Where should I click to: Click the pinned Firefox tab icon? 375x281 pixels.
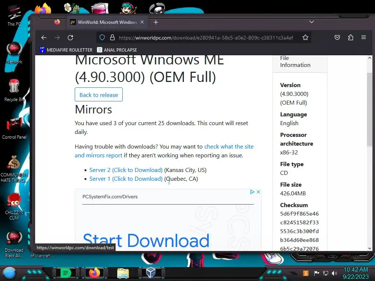(57, 22)
